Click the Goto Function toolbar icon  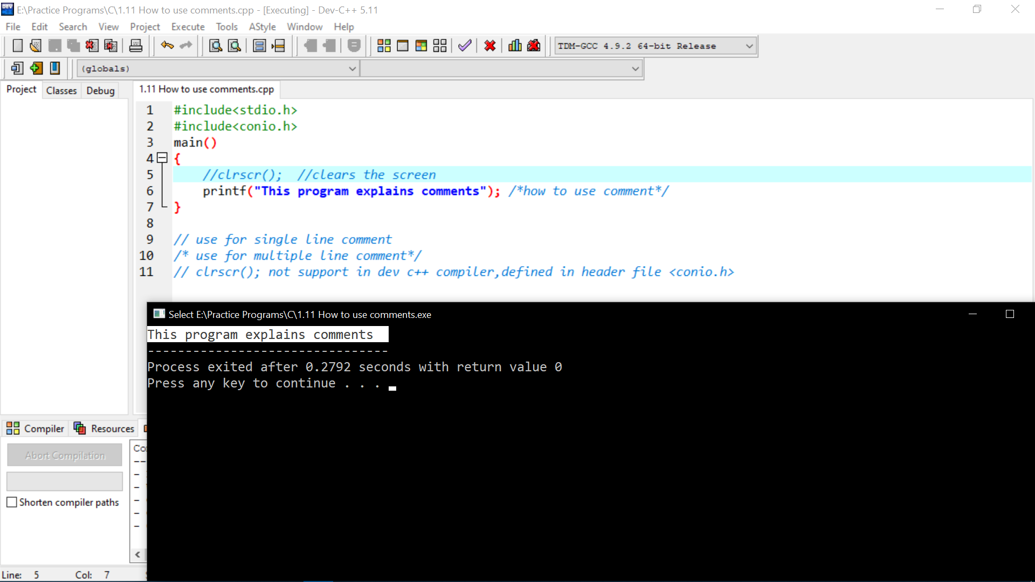click(x=259, y=46)
